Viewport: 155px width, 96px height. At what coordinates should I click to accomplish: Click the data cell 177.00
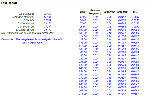pos(83,46)
